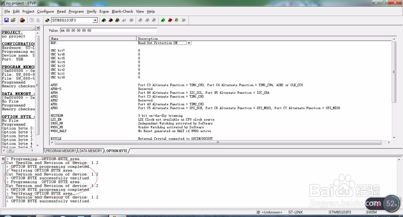Open the Program menu
403x217 pixels.
coord(76,11)
